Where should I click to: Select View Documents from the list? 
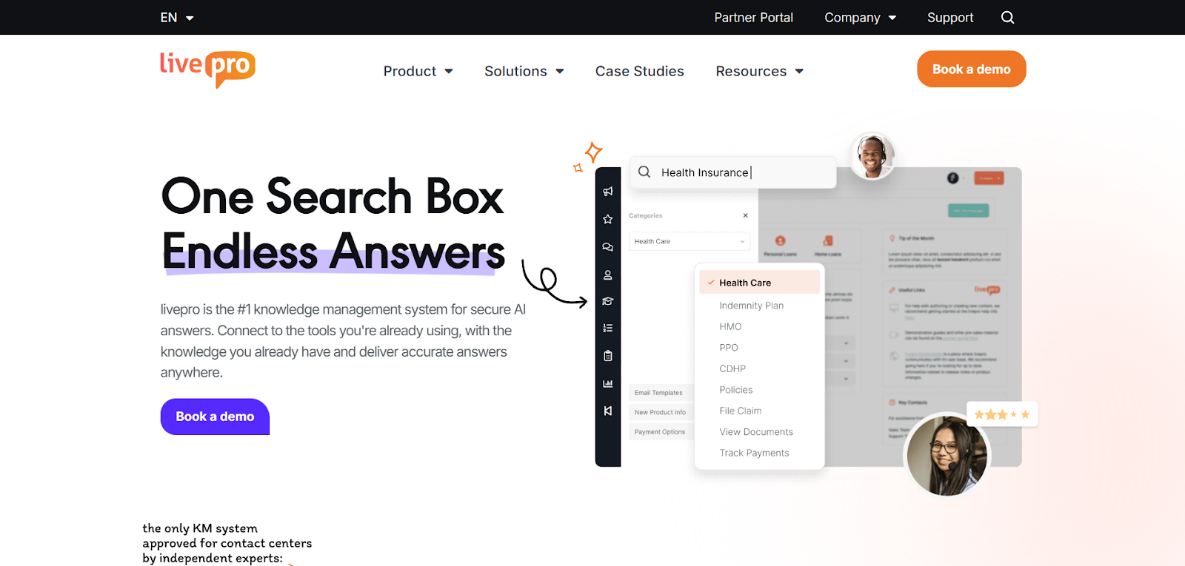point(756,432)
